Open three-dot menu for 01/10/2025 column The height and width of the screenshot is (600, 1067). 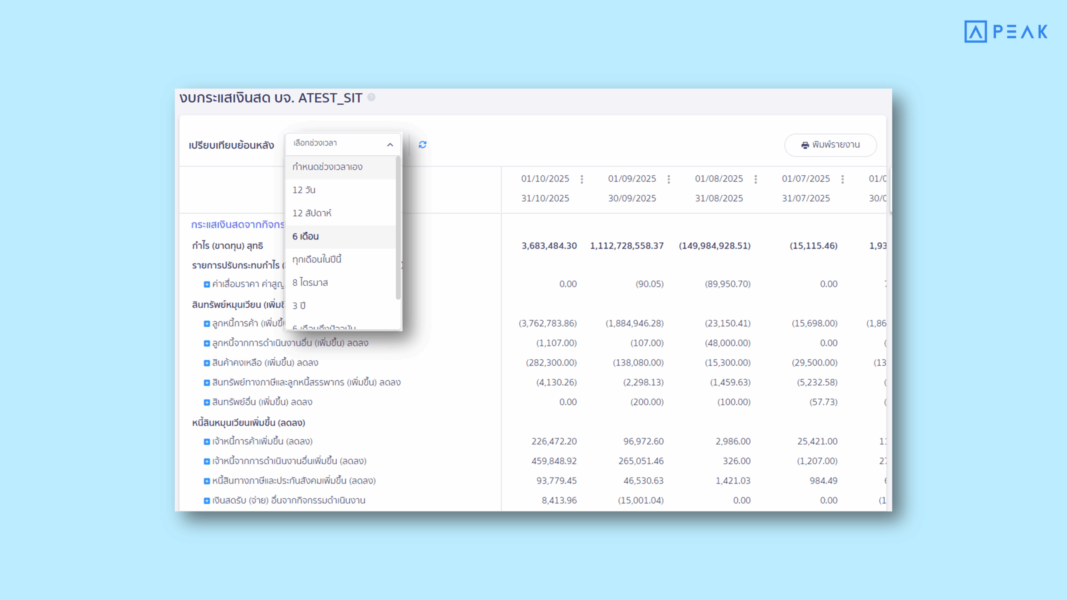click(x=582, y=179)
